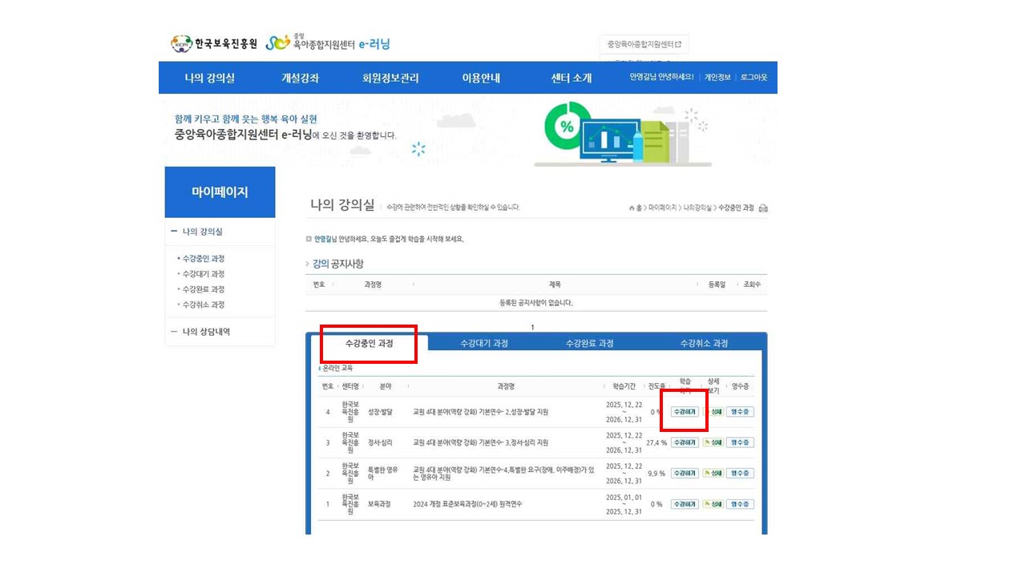This screenshot has width=1026, height=577.
Task: Switch to the 수강완료 과정 tab
Action: tap(589, 343)
